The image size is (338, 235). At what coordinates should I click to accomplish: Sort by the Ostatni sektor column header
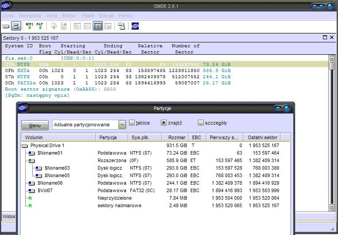click(x=262, y=137)
